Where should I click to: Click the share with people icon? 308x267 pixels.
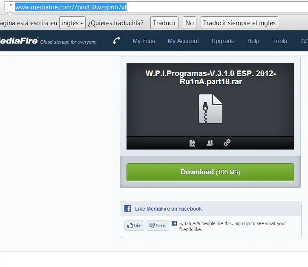click(210, 143)
